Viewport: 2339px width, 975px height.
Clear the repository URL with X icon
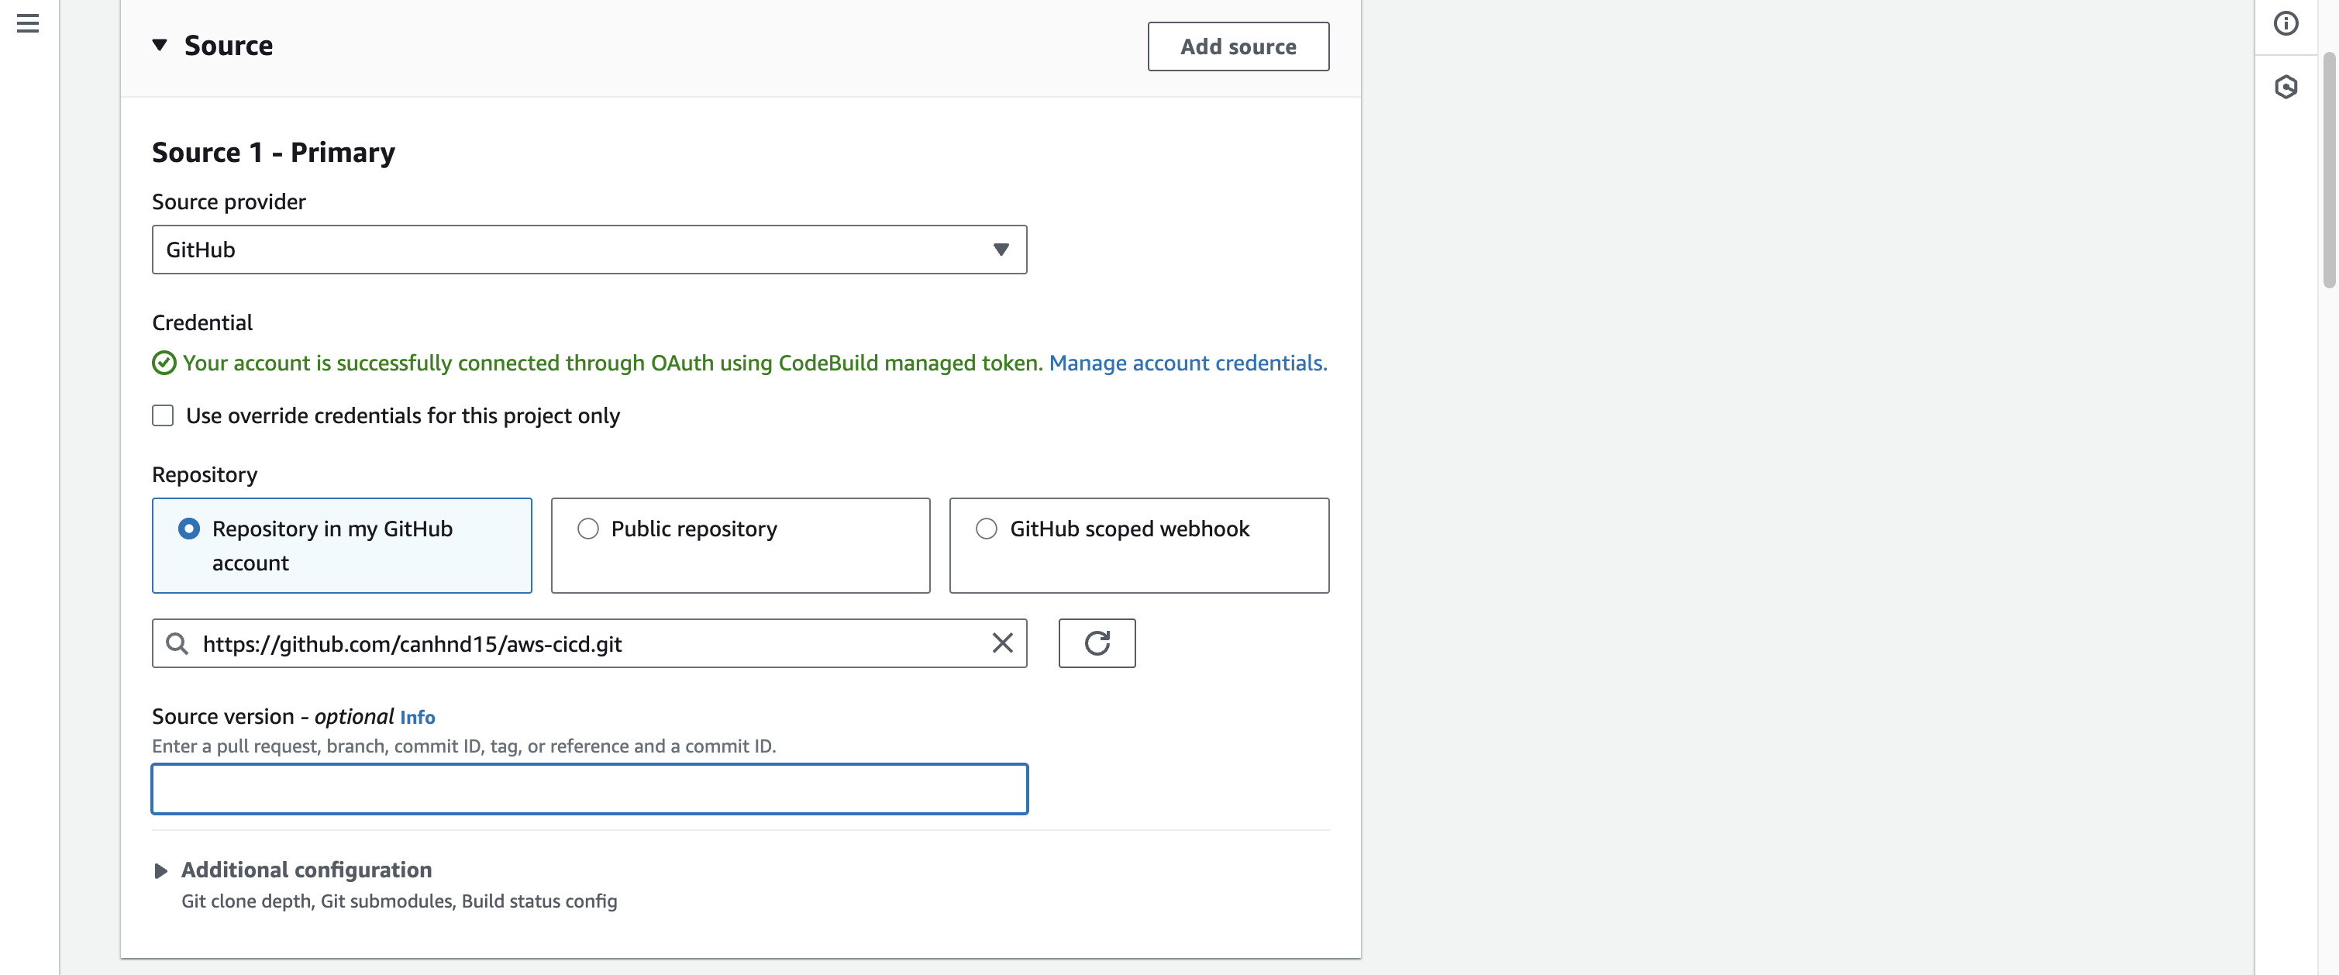pyautogui.click(x=1001, y=643)
